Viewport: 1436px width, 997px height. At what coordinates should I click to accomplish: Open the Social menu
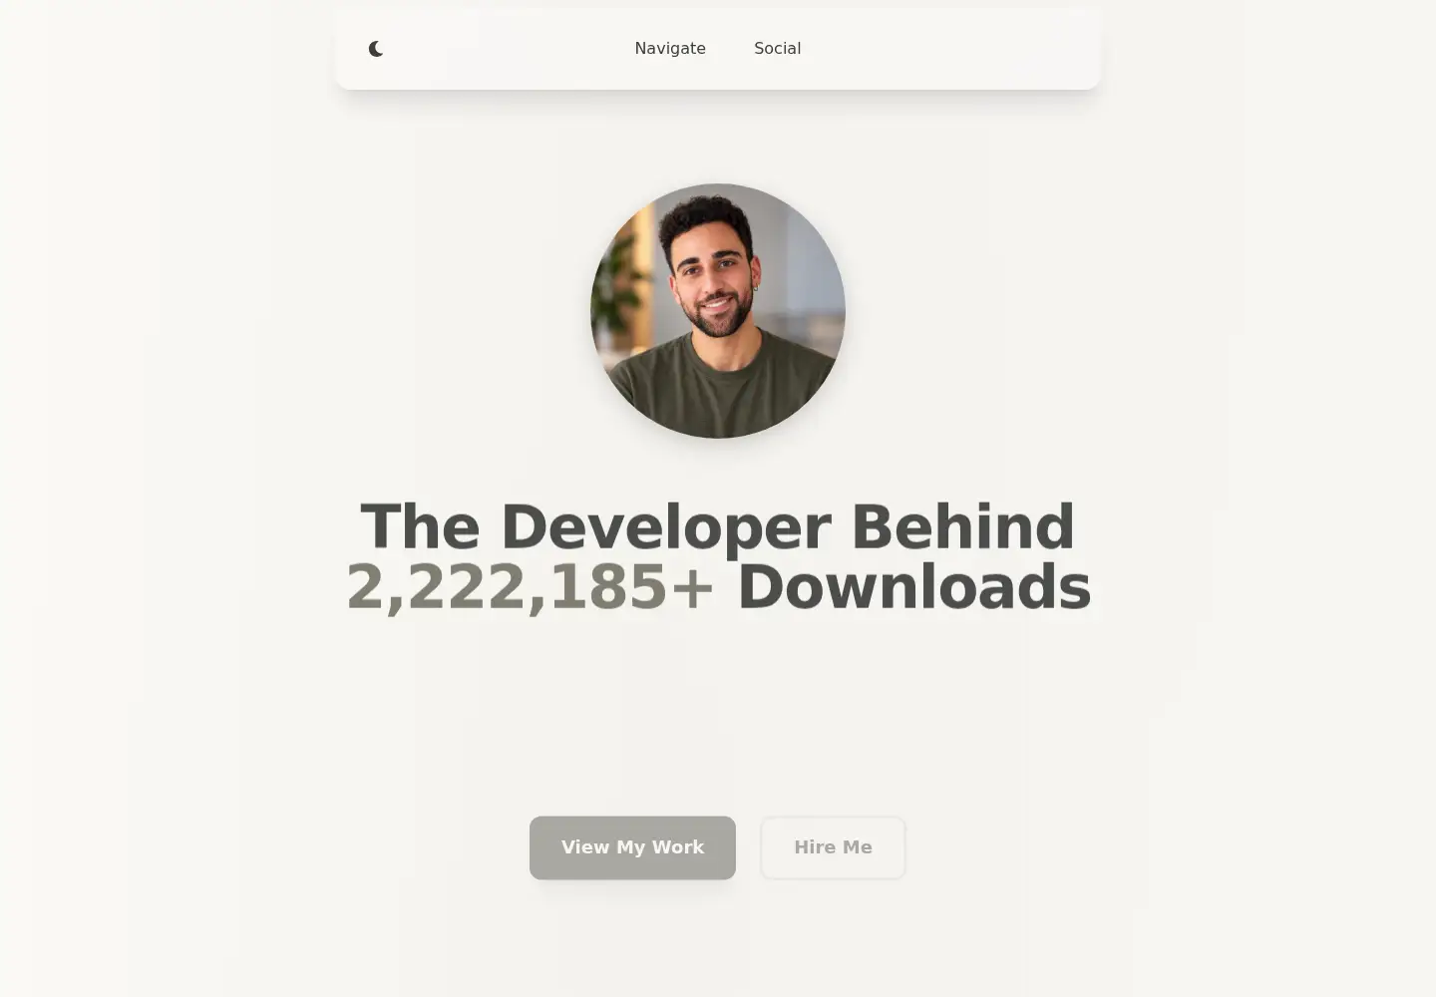(x=778, y=49)
